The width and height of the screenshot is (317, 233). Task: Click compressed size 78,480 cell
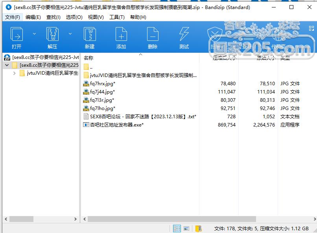pyautogui.click(x=228, y=84)
